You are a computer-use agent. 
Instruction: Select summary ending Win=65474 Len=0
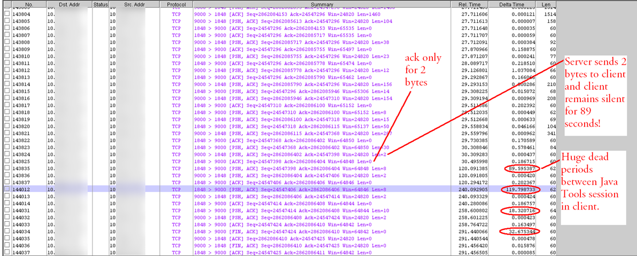tap(282, 64)
